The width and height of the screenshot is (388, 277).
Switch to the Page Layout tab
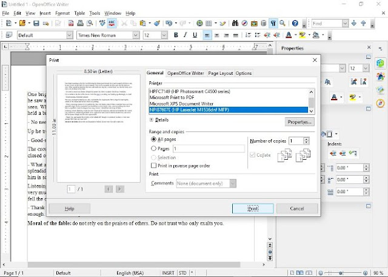[x=221, y=73]
